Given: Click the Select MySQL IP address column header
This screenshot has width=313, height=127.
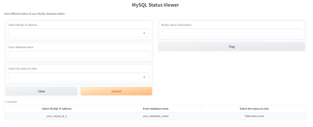Looking at the screenshot, I should tap(57, 109).
